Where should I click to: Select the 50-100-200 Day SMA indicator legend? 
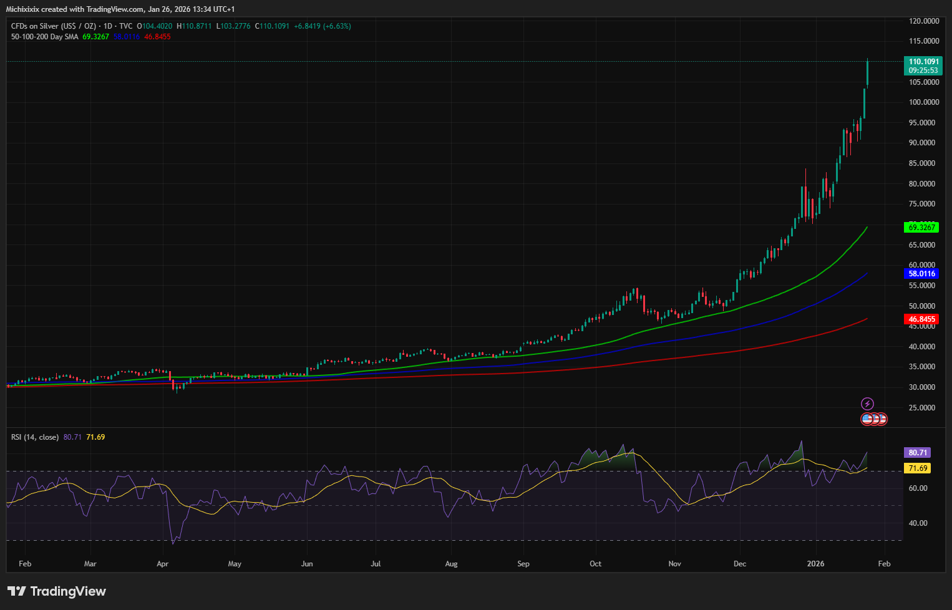click(x=44, y=37)
